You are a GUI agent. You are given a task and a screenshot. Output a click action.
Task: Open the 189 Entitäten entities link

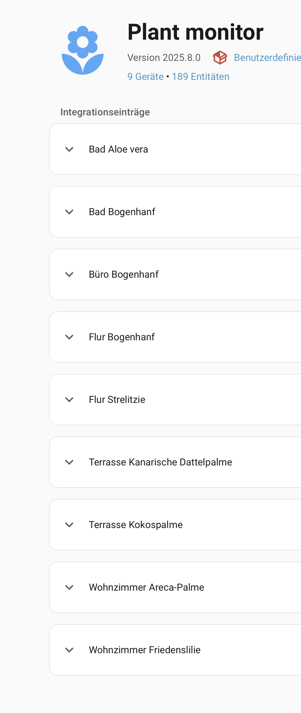200,77
